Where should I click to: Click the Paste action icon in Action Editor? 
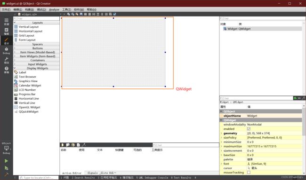73,145
